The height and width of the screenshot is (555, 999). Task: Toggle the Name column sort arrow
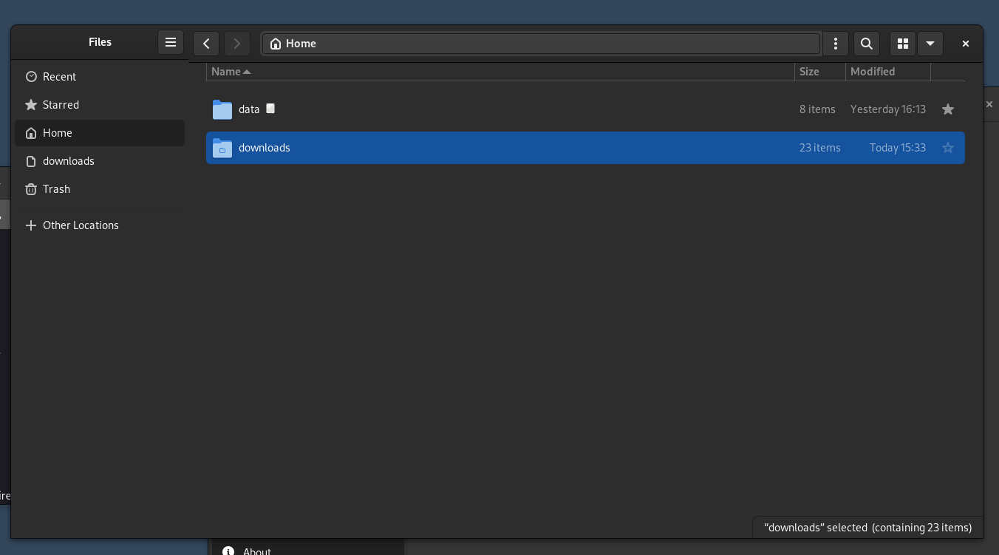pos(247,72)
